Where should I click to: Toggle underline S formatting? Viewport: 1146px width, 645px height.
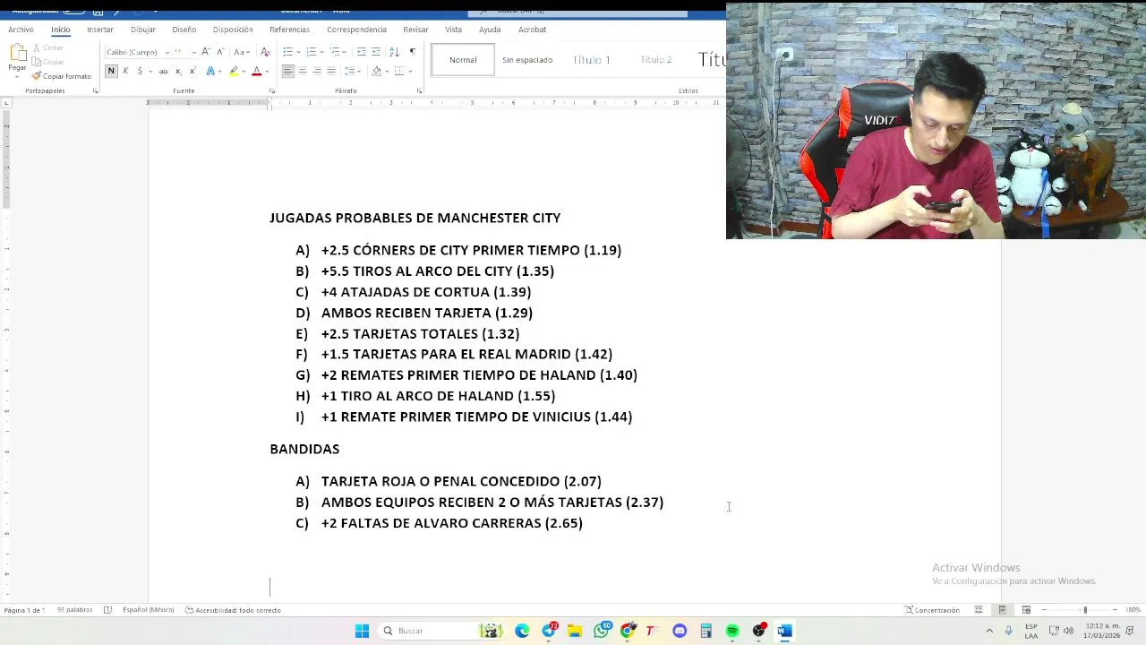[140, 71]
